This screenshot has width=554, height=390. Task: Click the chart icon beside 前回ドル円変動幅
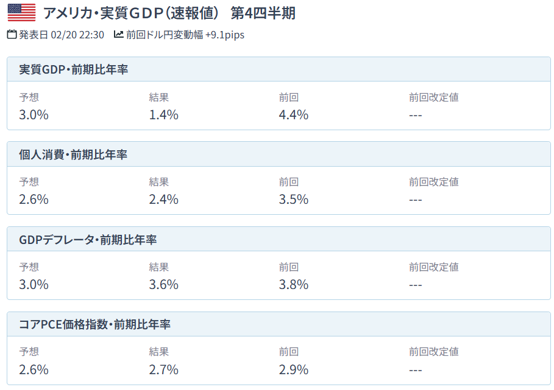tap(118, 34)
